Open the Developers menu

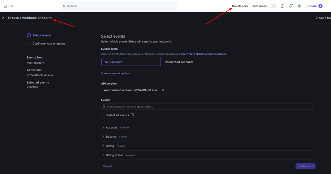240,6
